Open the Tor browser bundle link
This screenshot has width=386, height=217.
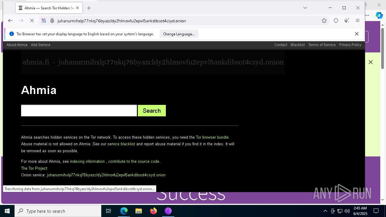point(213,137)
